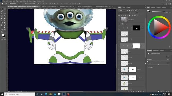
Task: Open the Filter menu
Action: click(x=24, y=1)
